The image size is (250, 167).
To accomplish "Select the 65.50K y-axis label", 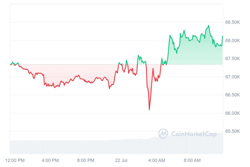I will click(232, 131).
